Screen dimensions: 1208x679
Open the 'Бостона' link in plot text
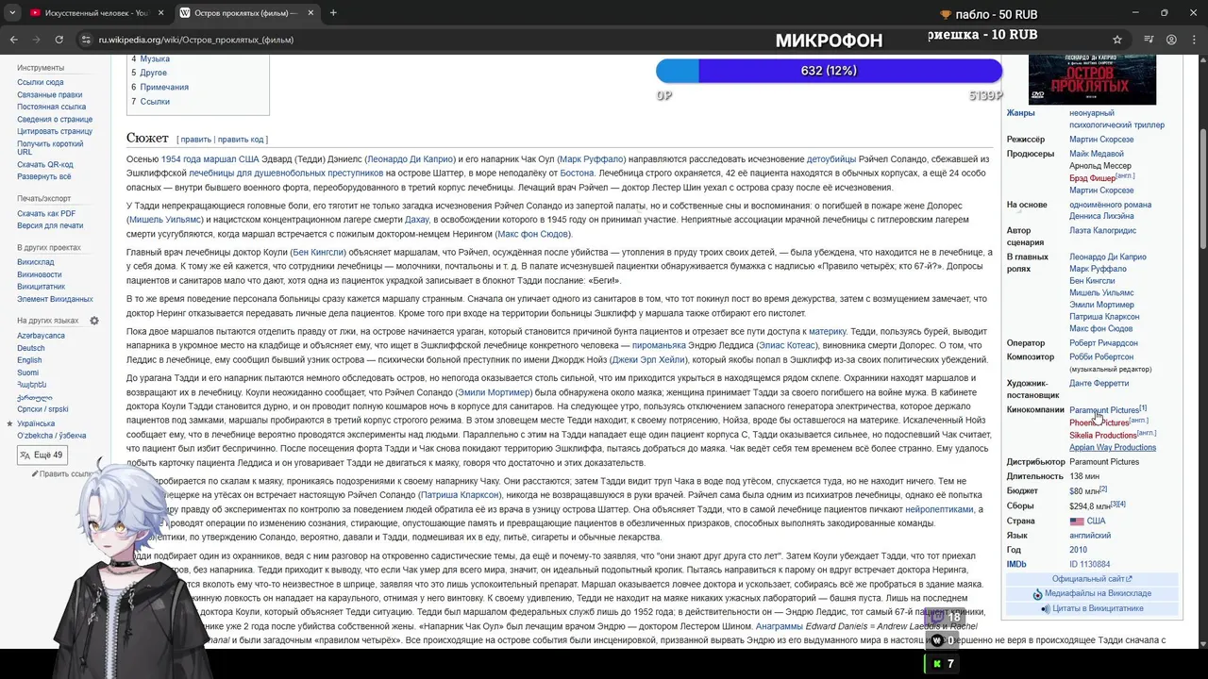coord(576,174)
